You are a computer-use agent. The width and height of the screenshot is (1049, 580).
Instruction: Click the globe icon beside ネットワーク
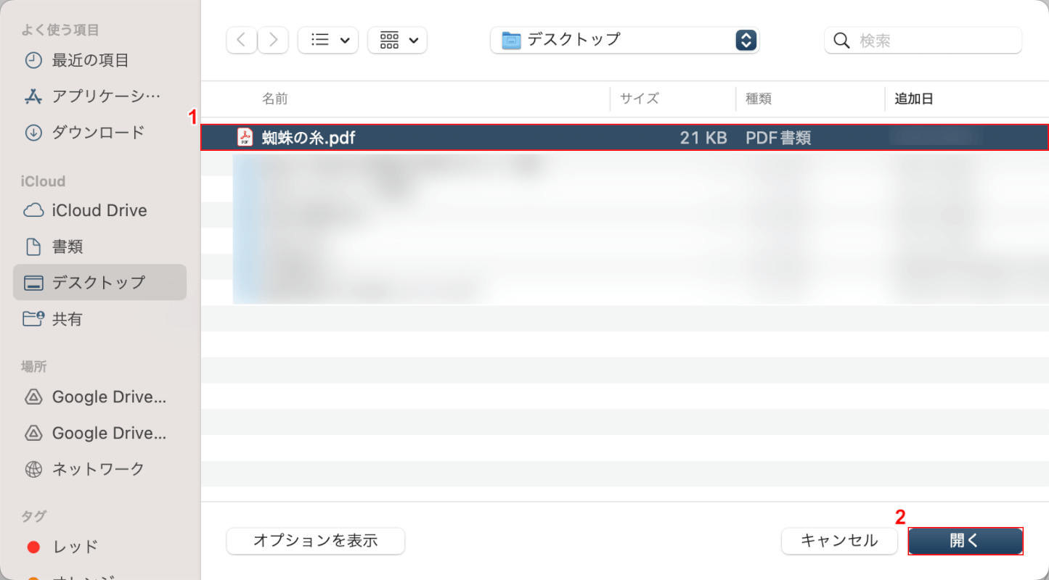pos(33,469)
